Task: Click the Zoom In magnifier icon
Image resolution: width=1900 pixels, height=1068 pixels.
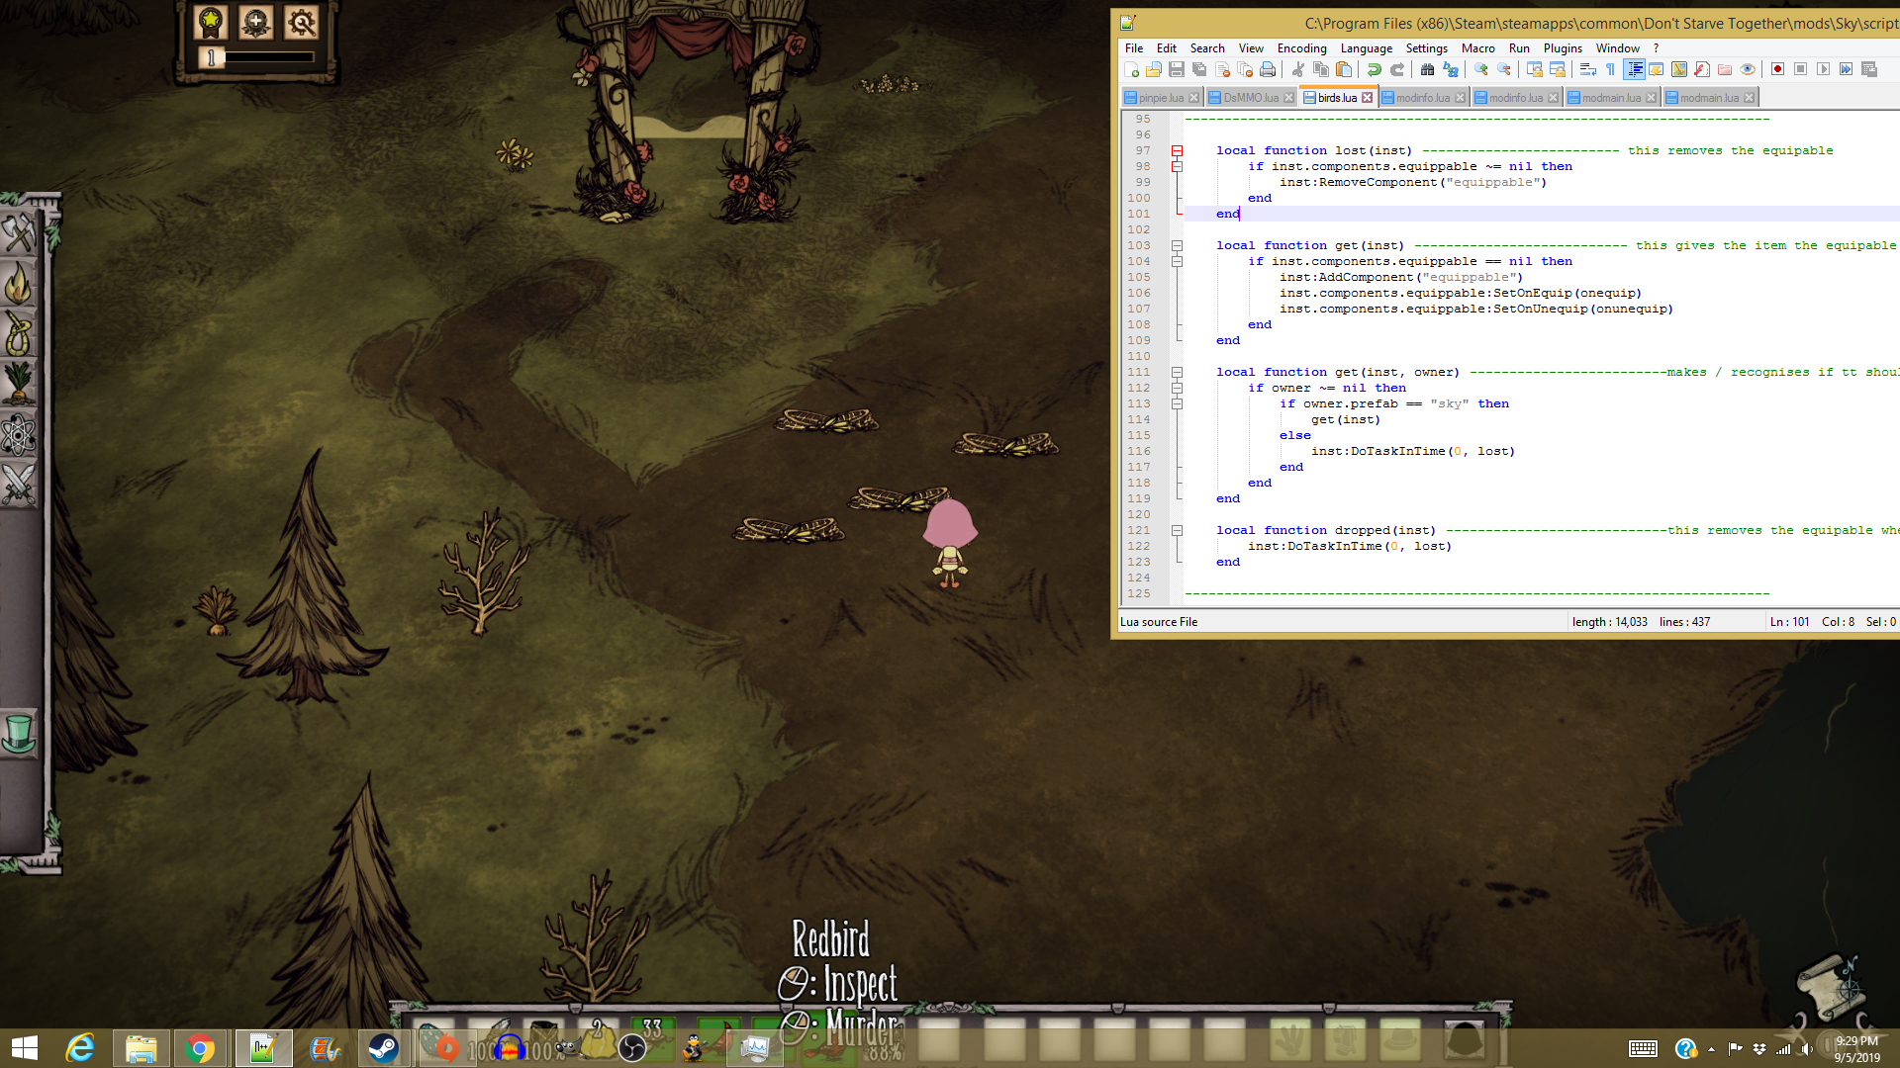Action: [x=1480, y=69]
